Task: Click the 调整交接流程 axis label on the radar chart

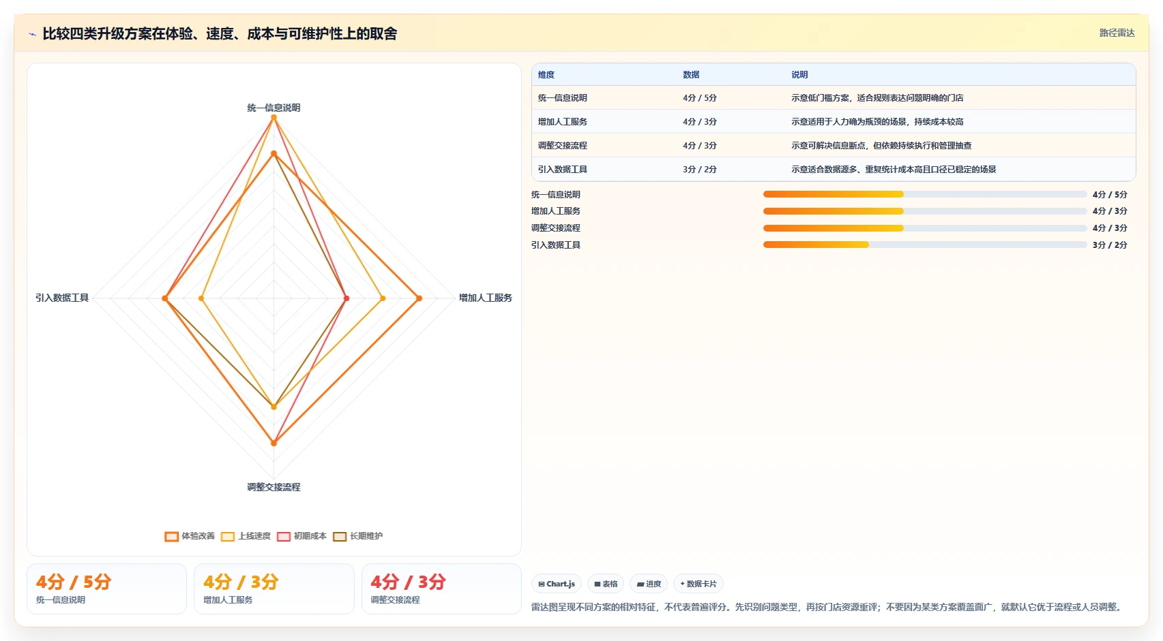Action: [274, 487]
